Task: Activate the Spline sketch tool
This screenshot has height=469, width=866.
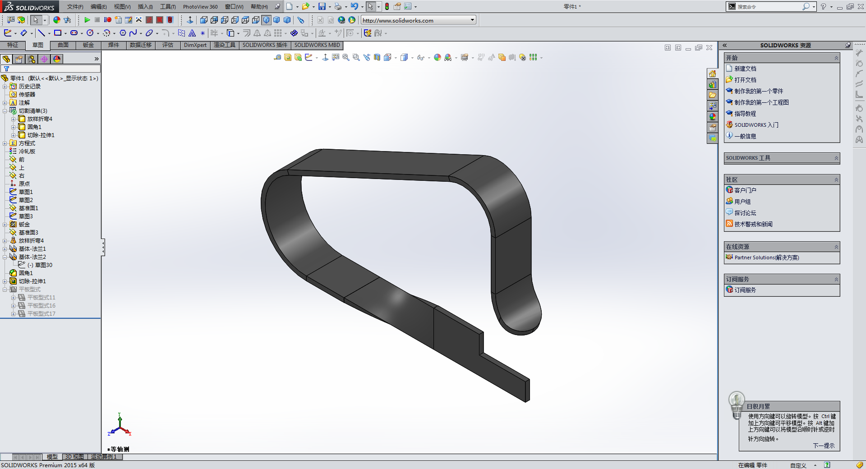Action: pos(133,33)
